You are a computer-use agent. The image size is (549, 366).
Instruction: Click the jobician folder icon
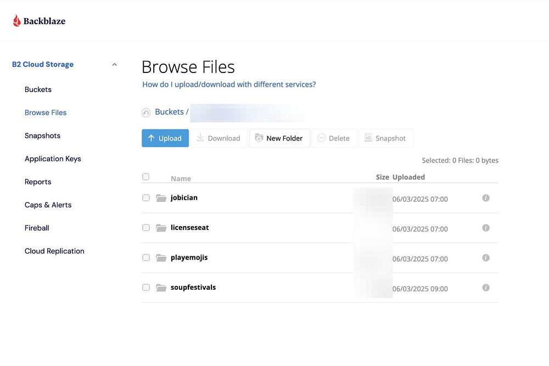coord(161,198)
